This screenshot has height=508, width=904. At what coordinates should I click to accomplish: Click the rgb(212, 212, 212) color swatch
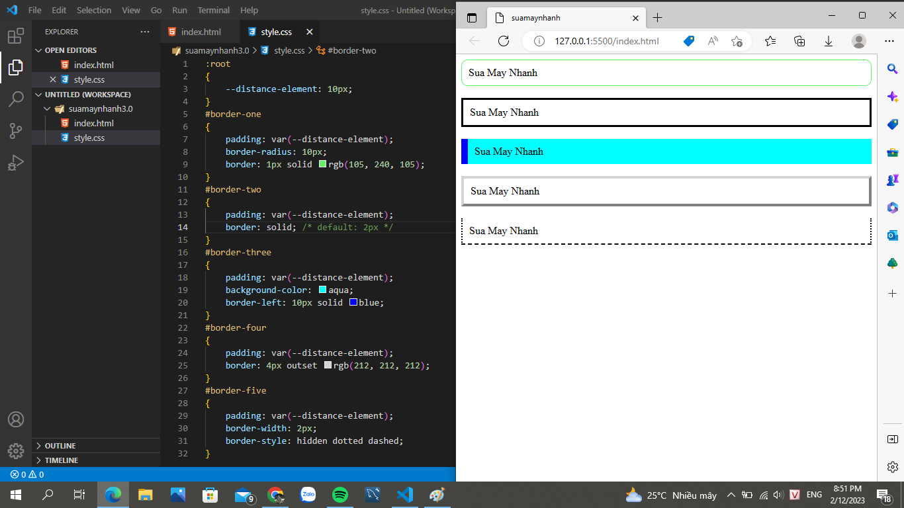click(x=328, y=365)
